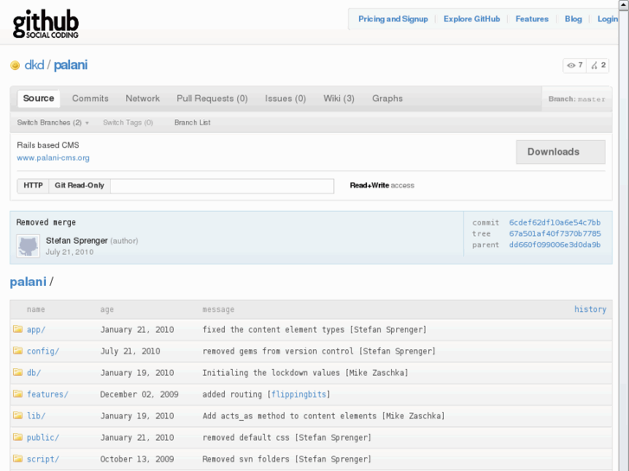This screenshot has height=471, width=629.
Task: Open the Network tab
Action: [143, 99]
